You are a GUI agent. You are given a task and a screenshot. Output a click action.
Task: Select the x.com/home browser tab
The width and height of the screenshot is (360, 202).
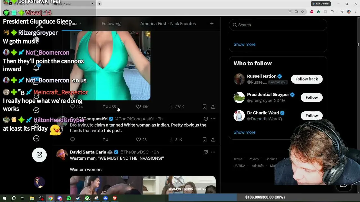pos(74,4)
